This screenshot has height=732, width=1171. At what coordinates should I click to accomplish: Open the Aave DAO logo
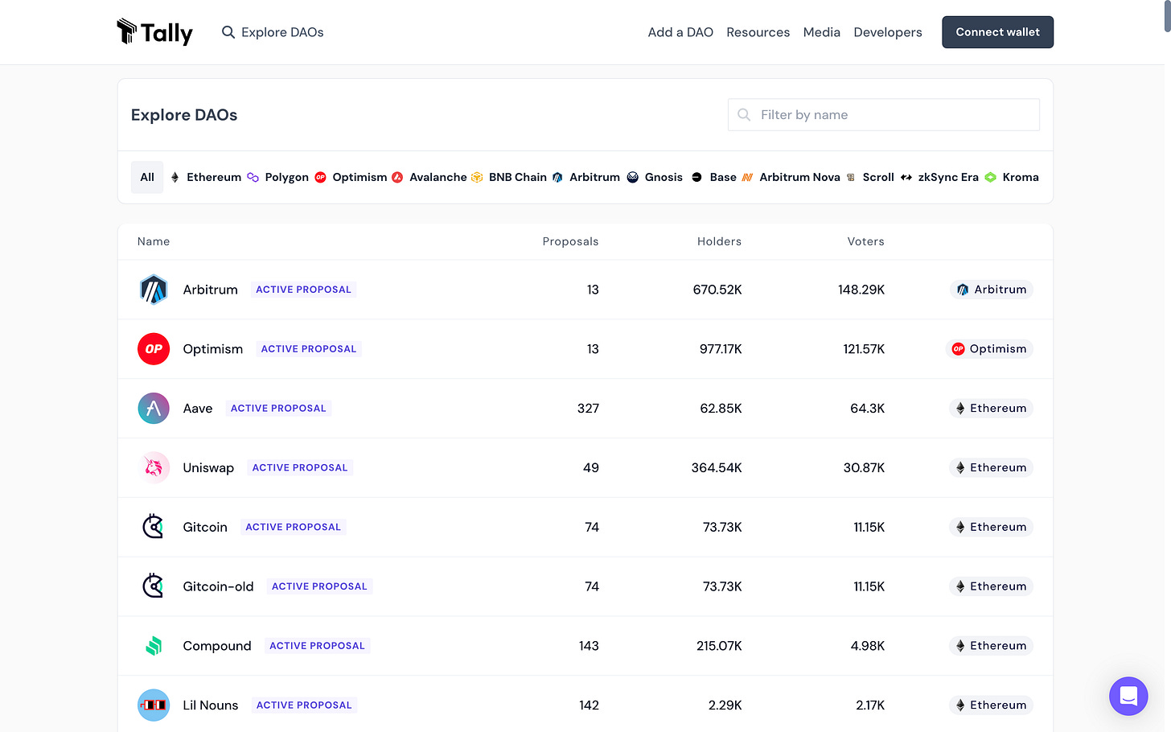pyautogui.click(x=154, y=409)
